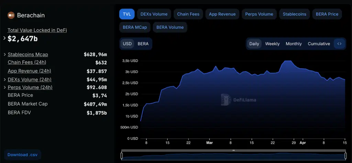This screenshot has height=163, width=352.
Task: Click the $628,96m stablecoins value
Action: pyautogui.click(x=96, y=54)
